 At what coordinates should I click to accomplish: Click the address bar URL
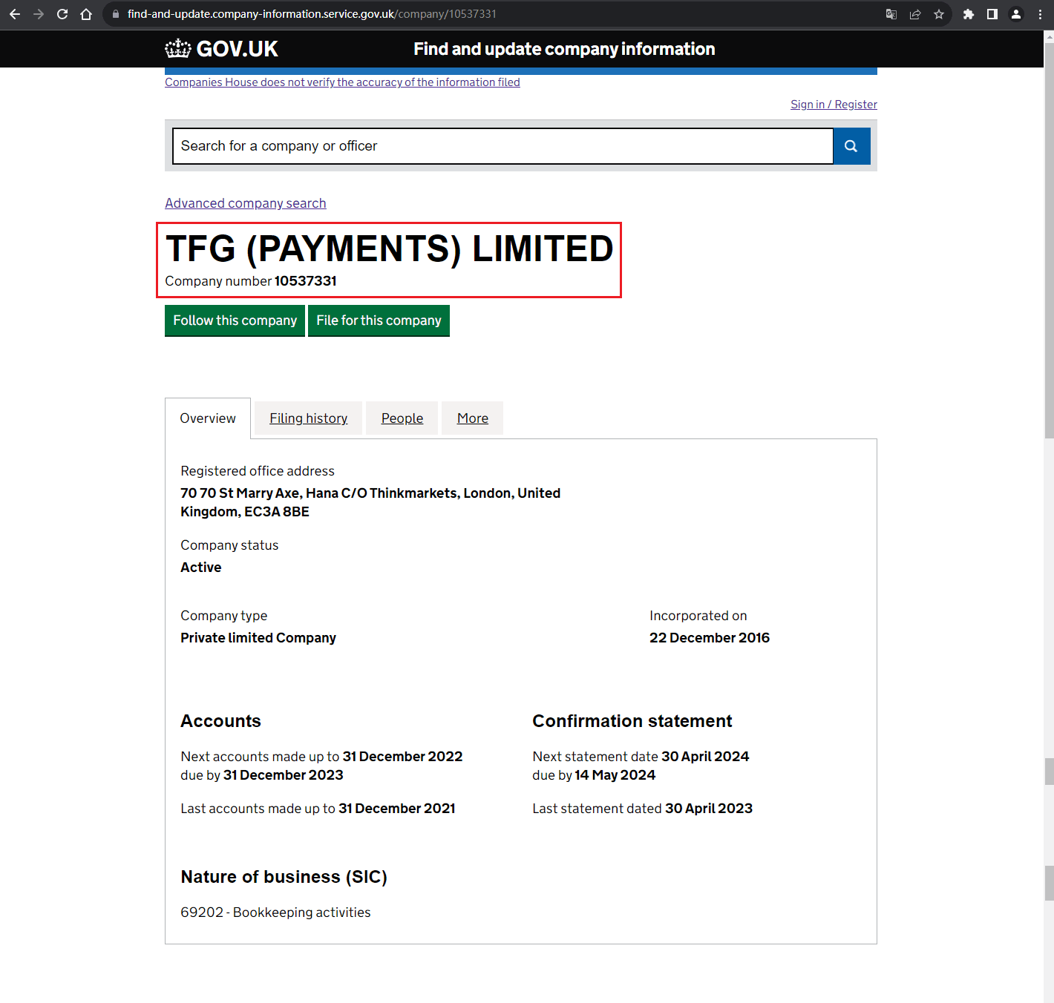[x=312, y=14]
